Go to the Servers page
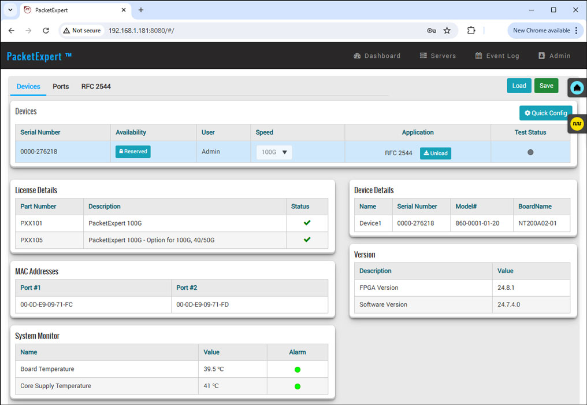The image size is (587, 405). pyautogui.click(x=438, y=56)
